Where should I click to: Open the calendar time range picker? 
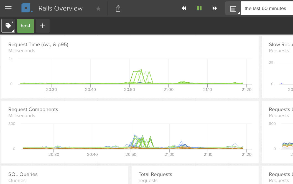pos(233,9)
